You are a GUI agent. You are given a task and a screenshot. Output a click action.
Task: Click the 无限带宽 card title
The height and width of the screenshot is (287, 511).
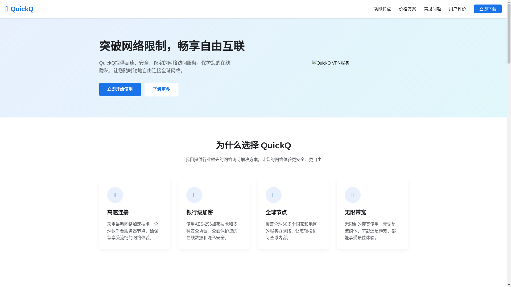[x=355, y=212]
